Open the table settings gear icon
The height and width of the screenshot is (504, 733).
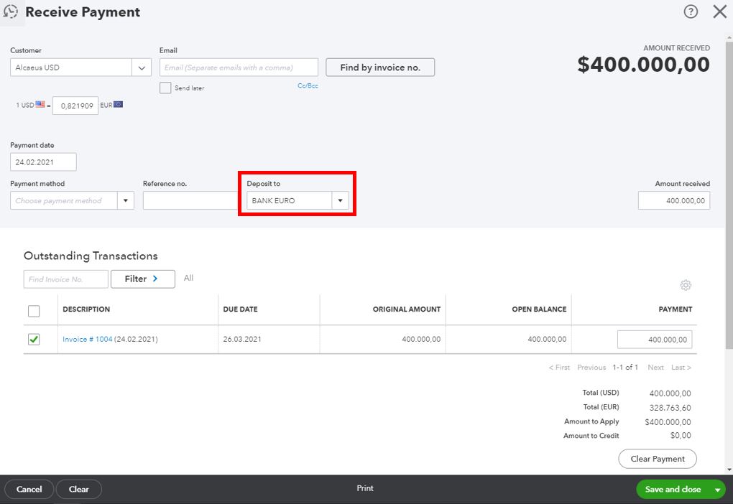coord(686,285)
